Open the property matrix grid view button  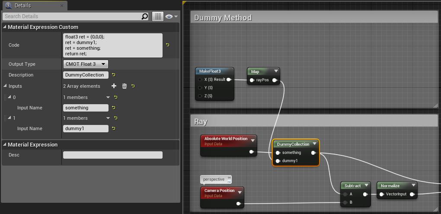tap(157, 16)
